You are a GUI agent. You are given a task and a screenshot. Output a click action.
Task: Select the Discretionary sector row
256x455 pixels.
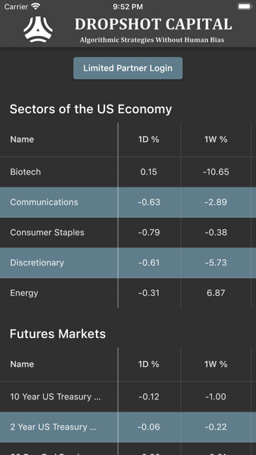[128, 263]
